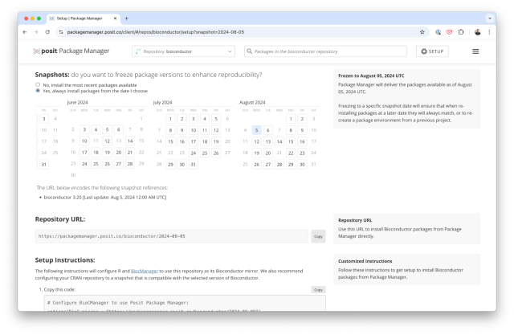The height and width of the screenshot is (335, 514).
Task: Copy the setup instructions code
Action: pos(318,289)
